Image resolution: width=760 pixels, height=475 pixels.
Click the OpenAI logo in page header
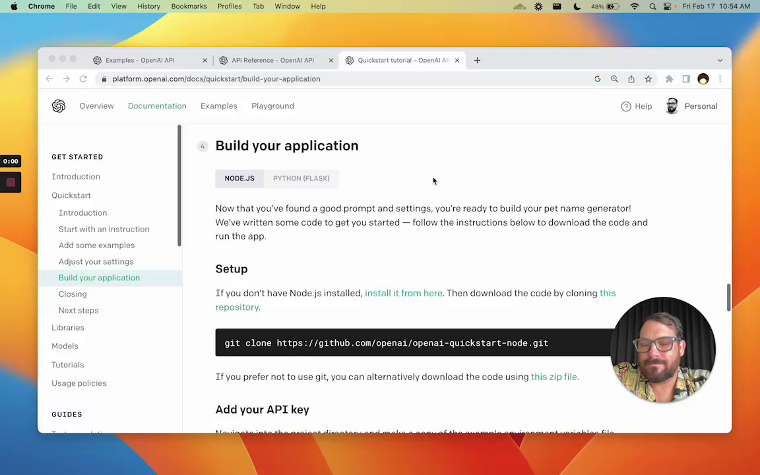59,106
